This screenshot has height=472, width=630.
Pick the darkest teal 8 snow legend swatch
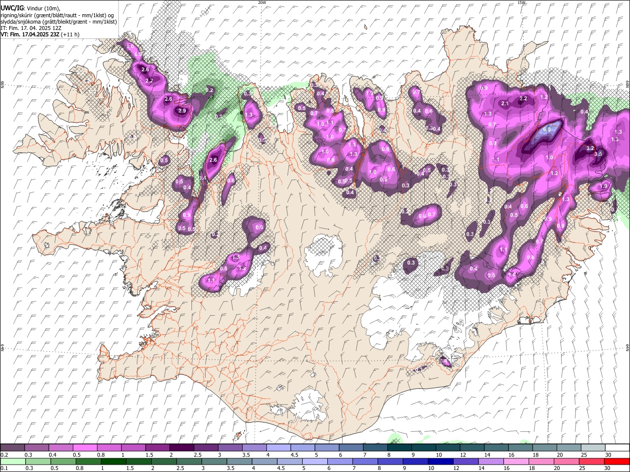(400, 447)
